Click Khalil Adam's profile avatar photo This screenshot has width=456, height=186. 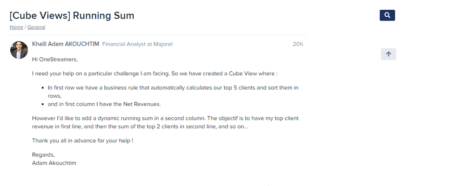click(19, 50)
